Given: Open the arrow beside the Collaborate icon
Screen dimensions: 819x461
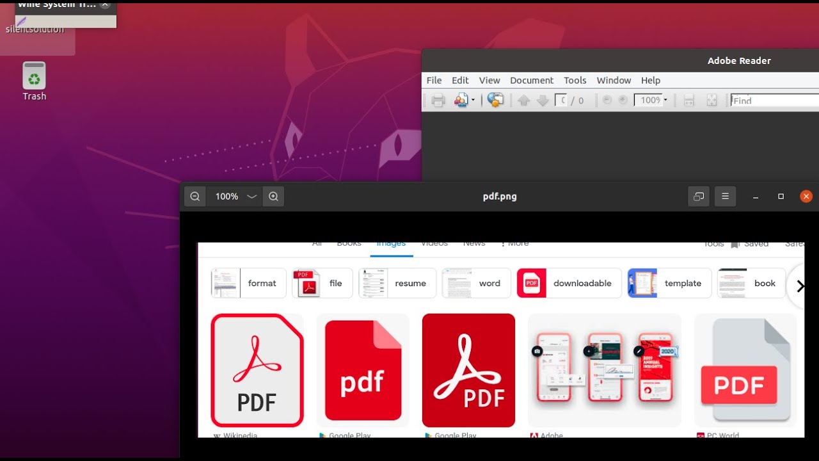Looking at the screenshot, I should [473, 100].
